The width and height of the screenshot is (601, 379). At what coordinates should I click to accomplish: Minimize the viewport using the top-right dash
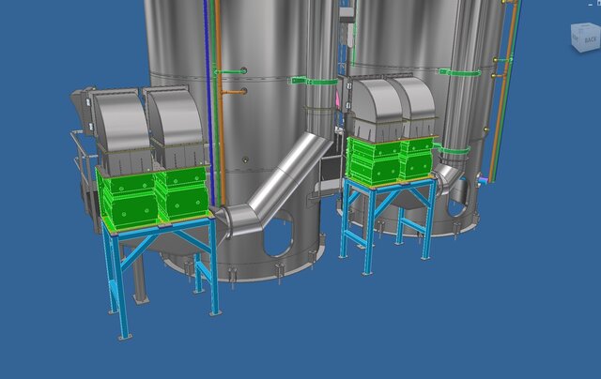click(589, 4)
